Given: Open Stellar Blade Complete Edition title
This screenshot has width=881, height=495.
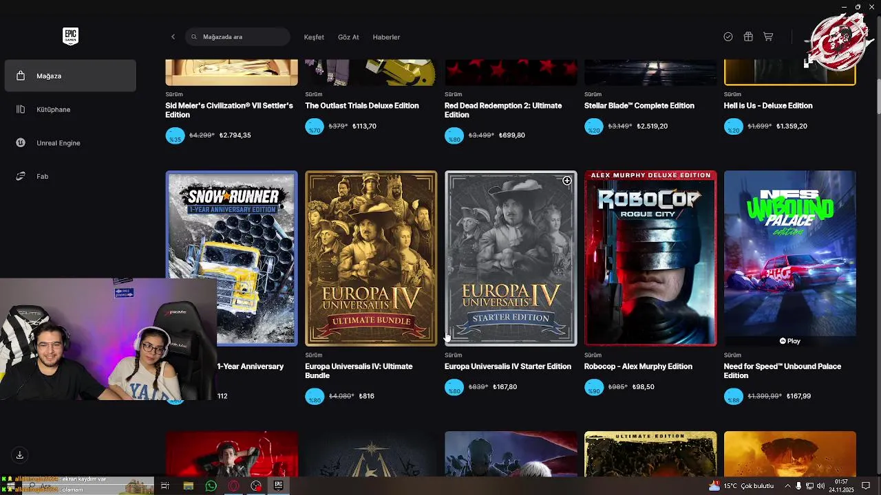Looking at the screenshot, I should click(639, 106).
